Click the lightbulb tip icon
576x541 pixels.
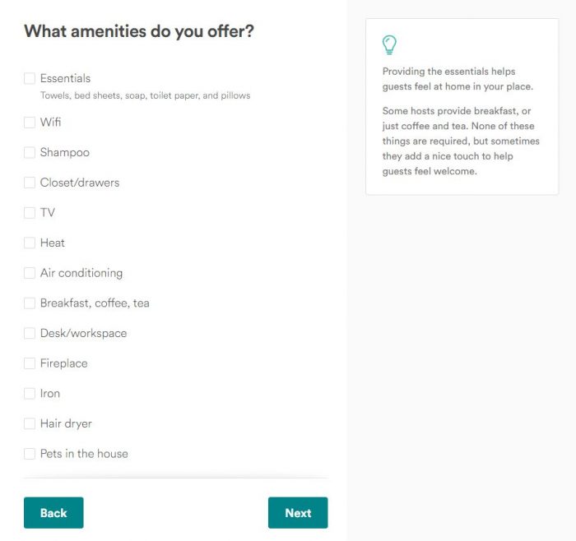pyautogui.click(x=389, y=44)
